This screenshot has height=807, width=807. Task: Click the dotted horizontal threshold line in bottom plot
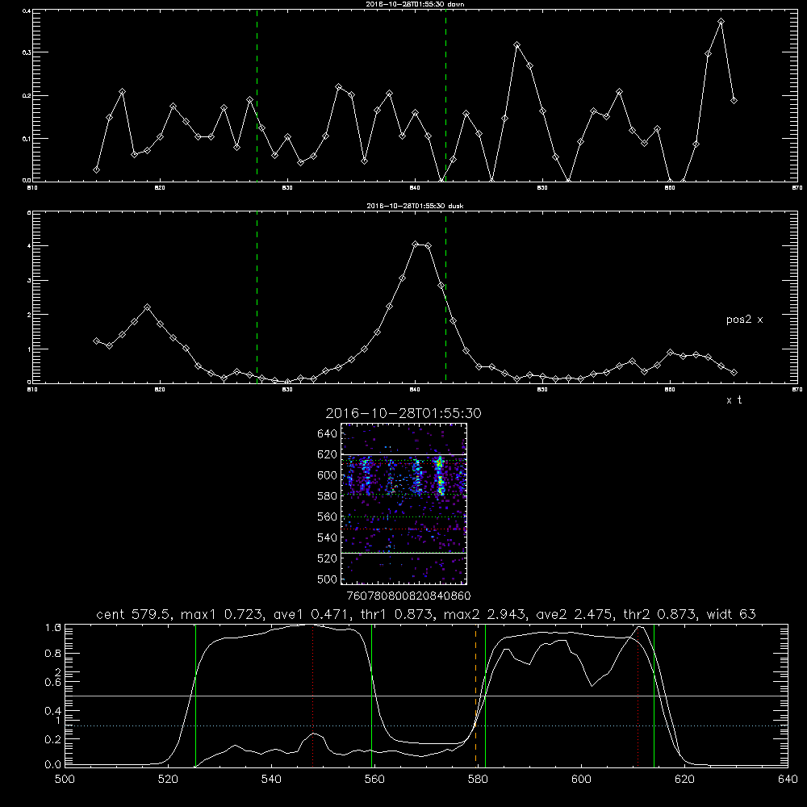point(426,725)
